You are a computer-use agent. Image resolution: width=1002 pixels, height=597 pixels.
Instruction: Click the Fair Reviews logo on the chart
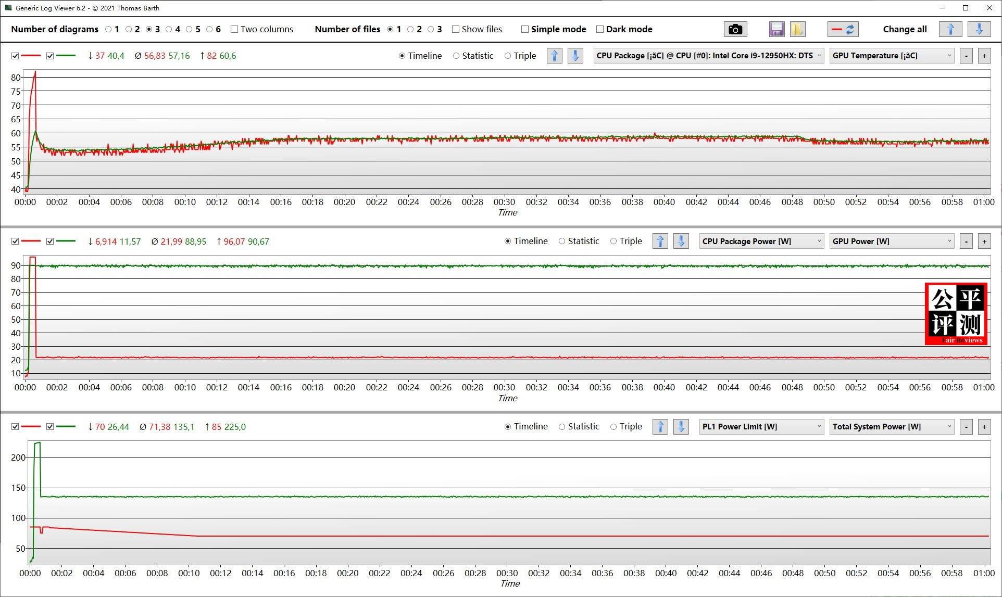click(956, 314)
